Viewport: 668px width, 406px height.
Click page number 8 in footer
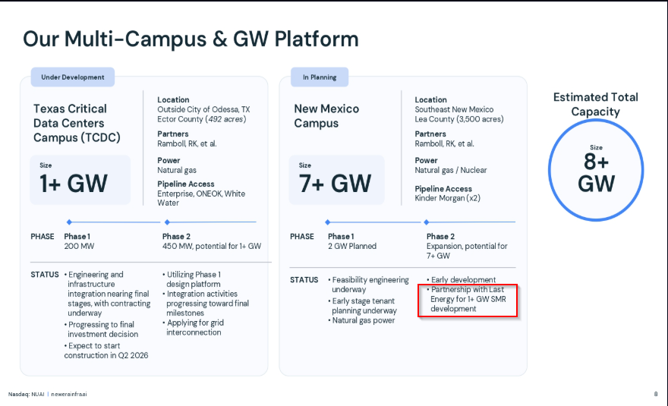tap(656, 394)
